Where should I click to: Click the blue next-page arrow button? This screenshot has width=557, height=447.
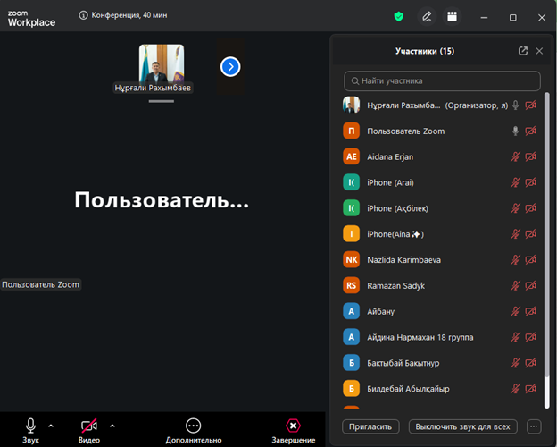(230, 66)
